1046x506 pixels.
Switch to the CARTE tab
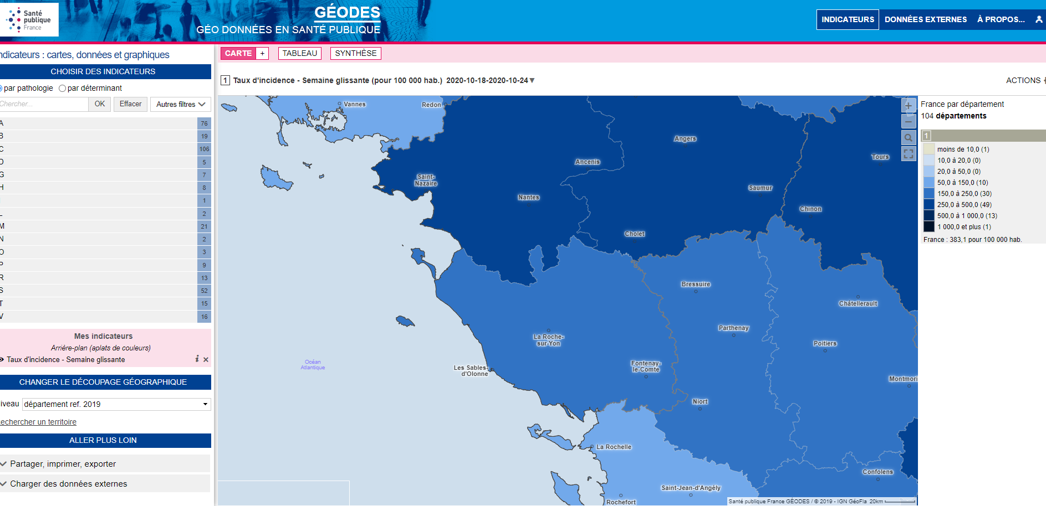click(238, 53)
